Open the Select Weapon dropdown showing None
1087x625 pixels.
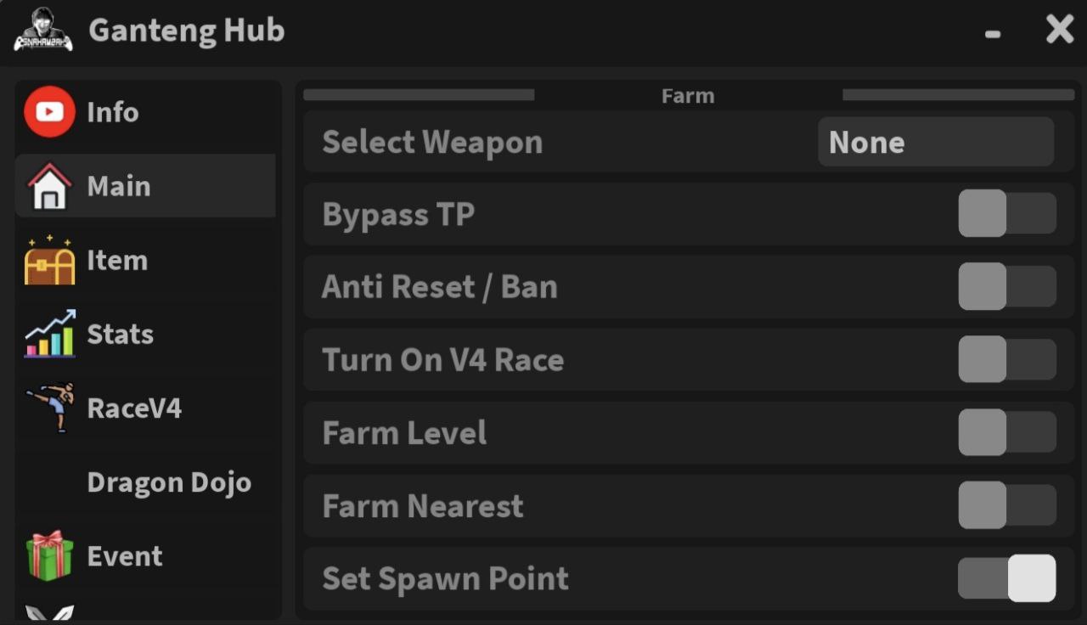pos(935,142)
